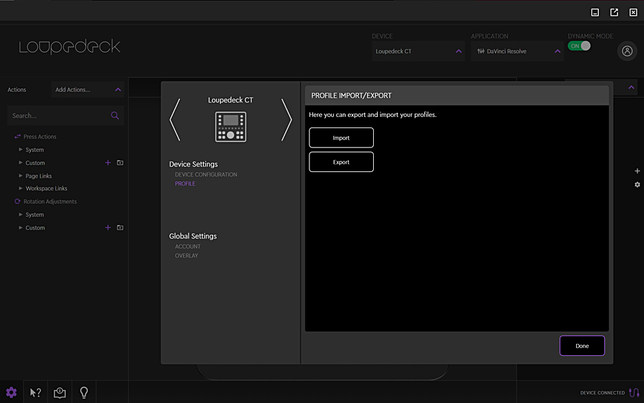Screen dimensions: 644x403
Task: Select Rotation Adjustments category heading
Action: point(50,202)
